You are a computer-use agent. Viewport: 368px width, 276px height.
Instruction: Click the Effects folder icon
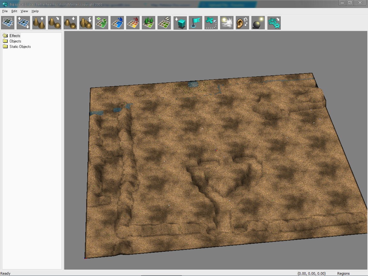(x=5, y=35)
